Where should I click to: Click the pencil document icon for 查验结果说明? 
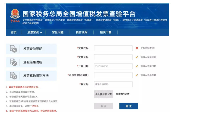click(14, 62)
